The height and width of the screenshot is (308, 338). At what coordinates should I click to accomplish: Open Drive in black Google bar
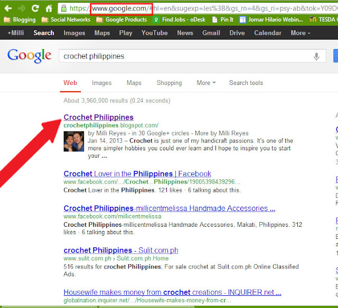click(x=237, y=33)
